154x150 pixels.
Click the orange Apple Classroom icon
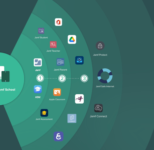(x=57, y=92)
